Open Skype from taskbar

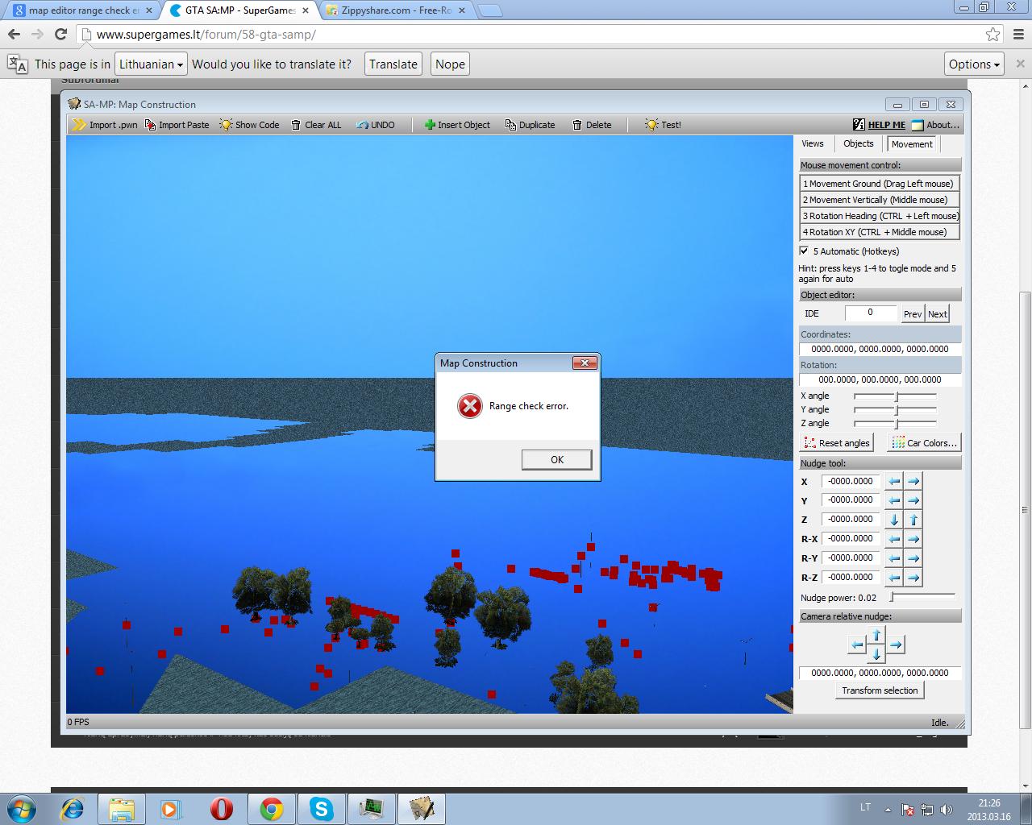point(322,808)
